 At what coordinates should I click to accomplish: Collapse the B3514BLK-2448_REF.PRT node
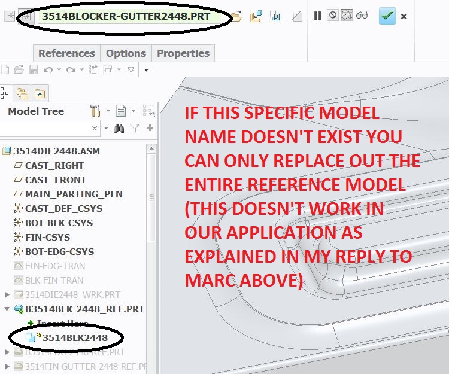7,309
